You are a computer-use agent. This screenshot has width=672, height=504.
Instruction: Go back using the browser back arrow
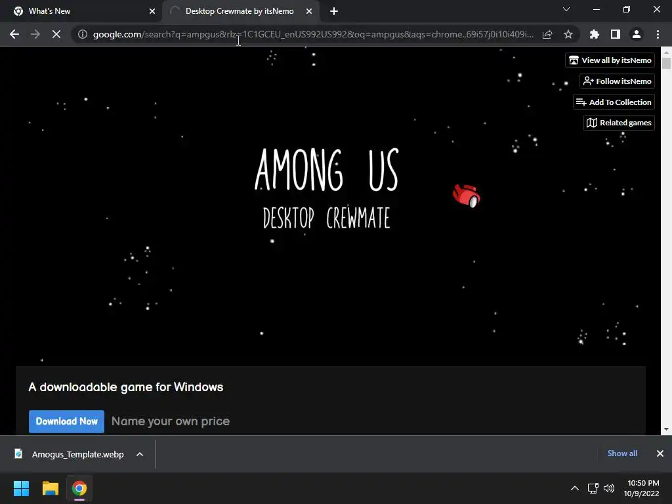tap(14, 34)
